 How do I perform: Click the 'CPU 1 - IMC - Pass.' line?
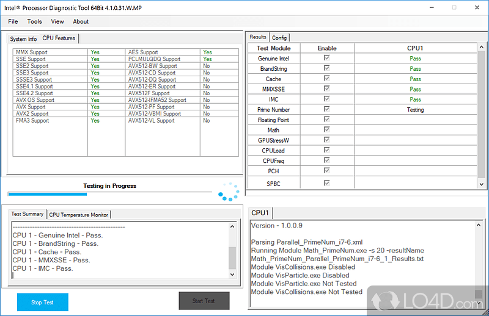(x=43, y=268)
